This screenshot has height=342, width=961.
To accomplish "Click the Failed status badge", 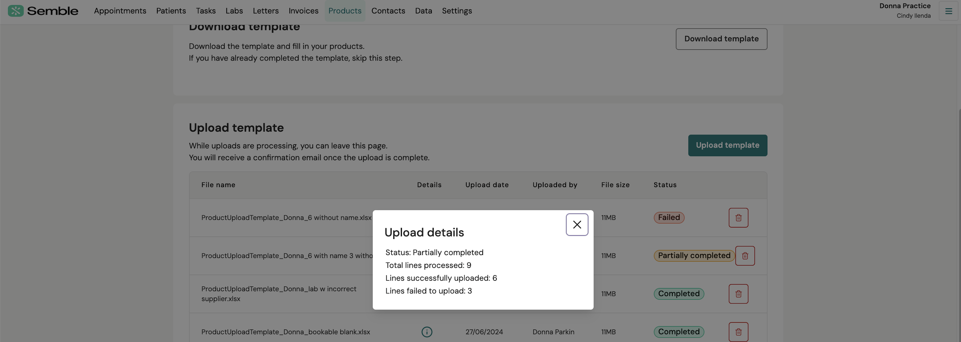I will [x=669, y=217].
